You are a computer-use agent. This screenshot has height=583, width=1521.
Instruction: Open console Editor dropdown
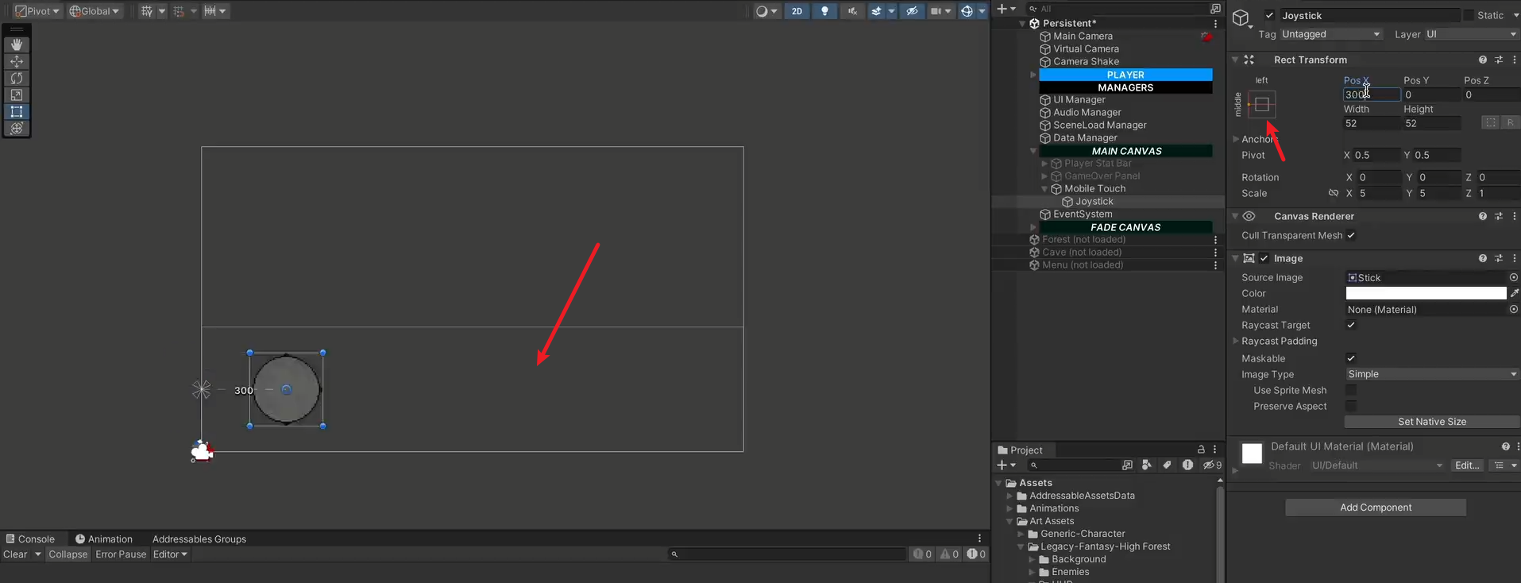click(170, 554)
